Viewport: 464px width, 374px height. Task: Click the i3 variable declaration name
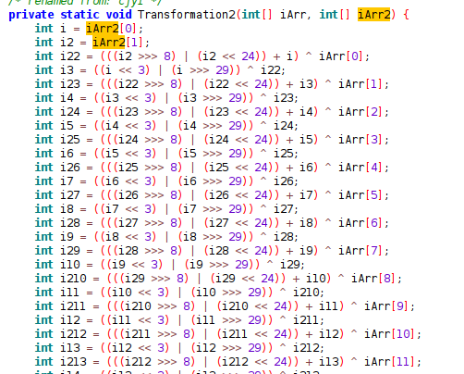coord(67,70)
